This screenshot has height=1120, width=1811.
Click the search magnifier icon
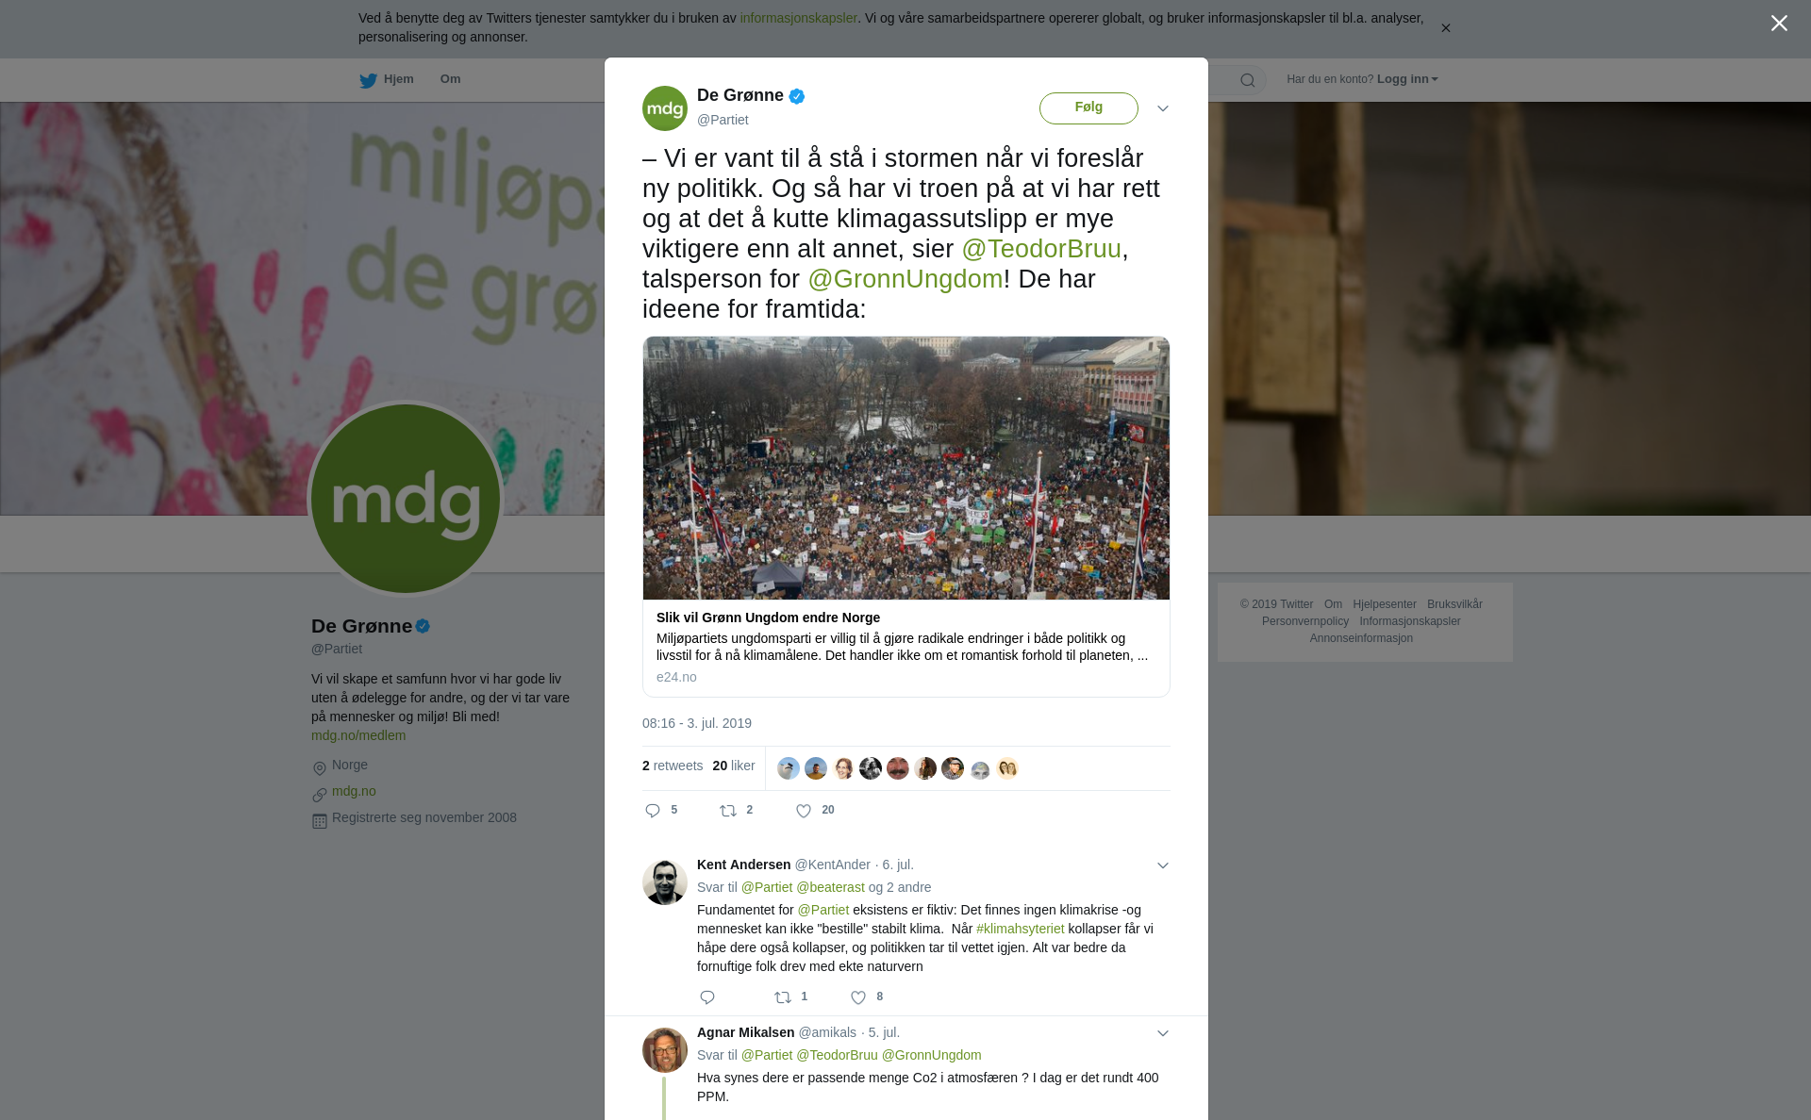[1248, 80]
